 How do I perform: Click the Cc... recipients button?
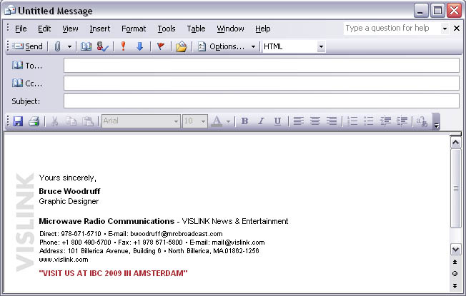pos(27,83)
